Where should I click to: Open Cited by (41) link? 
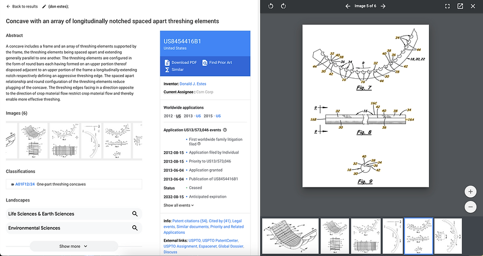220,221
